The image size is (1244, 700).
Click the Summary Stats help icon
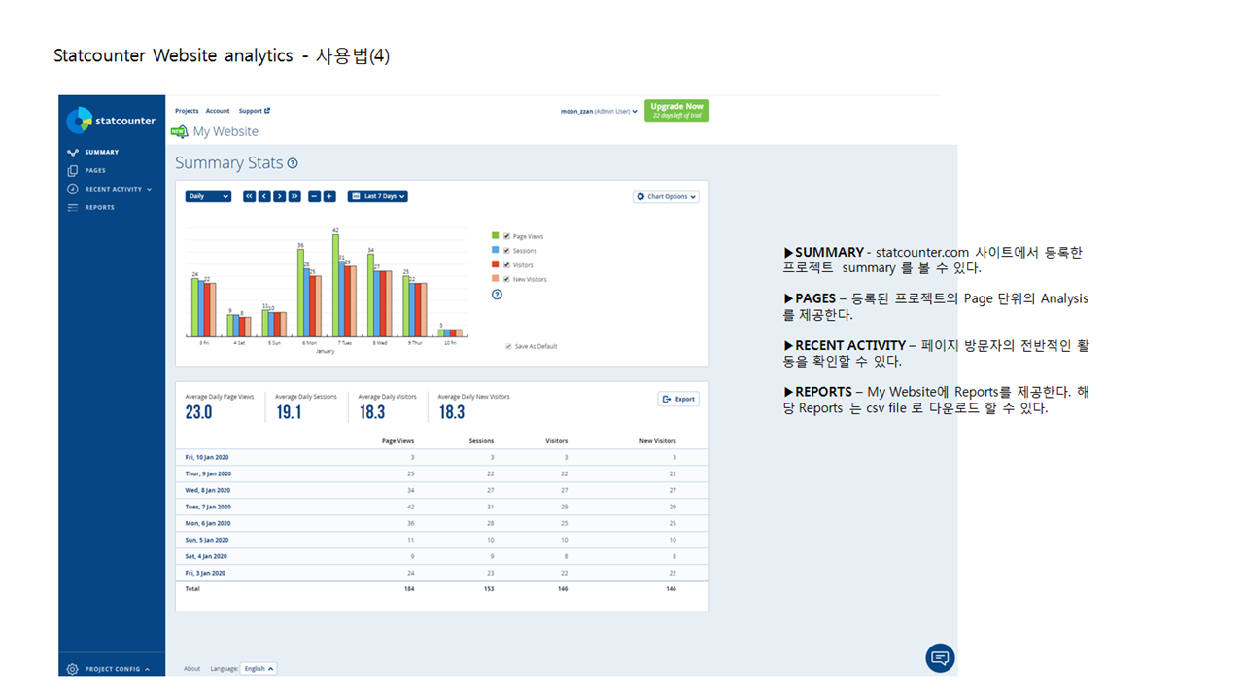click(x=293, y=163)
